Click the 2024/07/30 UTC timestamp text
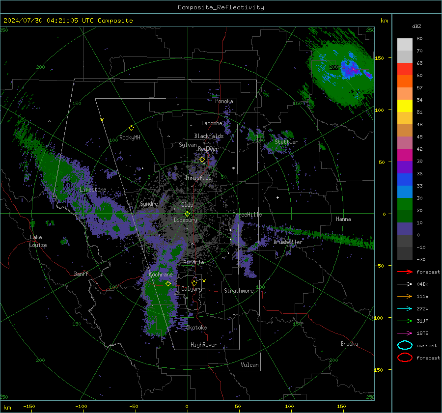Viewport: 442px width, 413px height. pos(68,21)
